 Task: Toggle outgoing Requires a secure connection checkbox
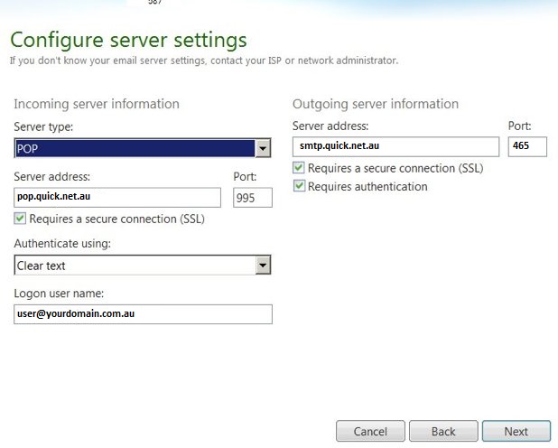(299, 168)
